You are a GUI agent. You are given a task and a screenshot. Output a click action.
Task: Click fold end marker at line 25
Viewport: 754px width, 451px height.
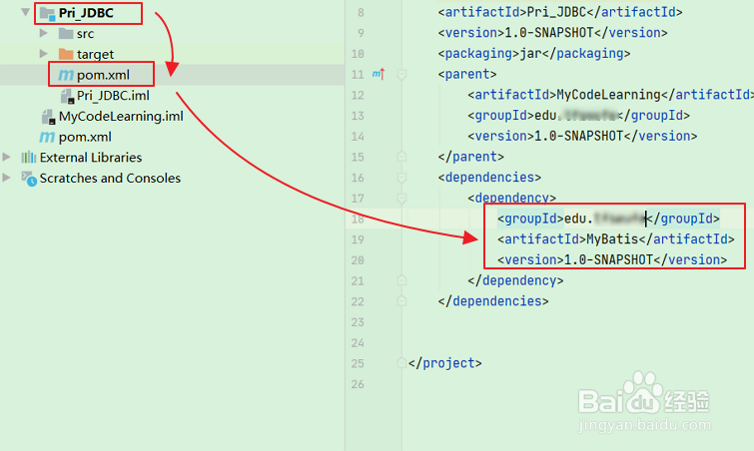tap(402, 362)
